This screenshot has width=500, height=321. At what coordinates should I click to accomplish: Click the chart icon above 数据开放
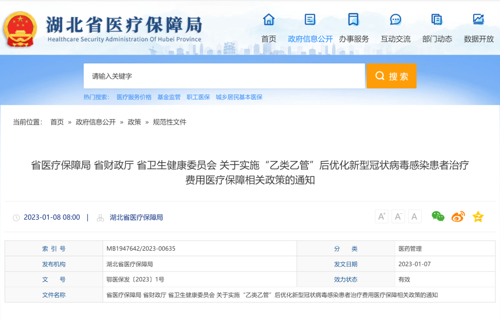pos(478,19)
